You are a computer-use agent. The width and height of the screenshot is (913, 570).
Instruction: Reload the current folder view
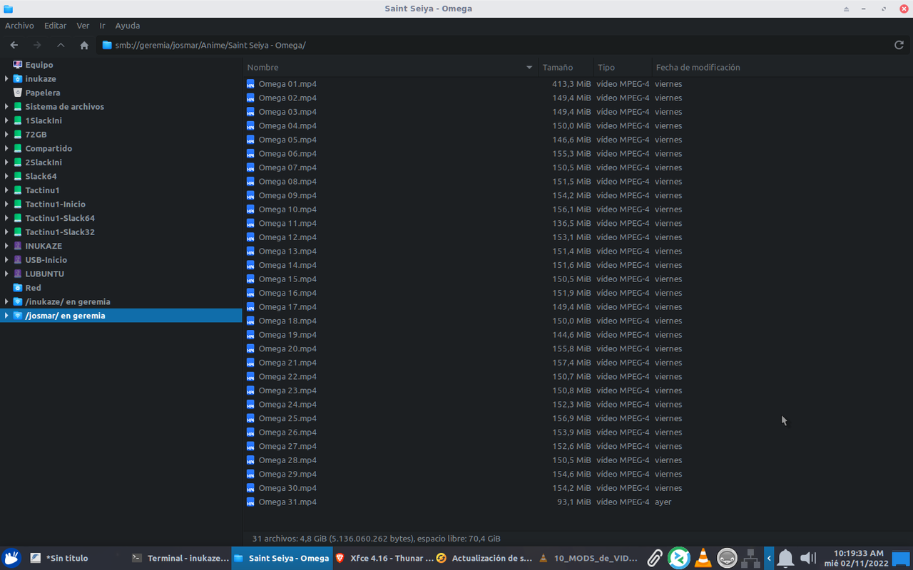(x=899, y=45)
